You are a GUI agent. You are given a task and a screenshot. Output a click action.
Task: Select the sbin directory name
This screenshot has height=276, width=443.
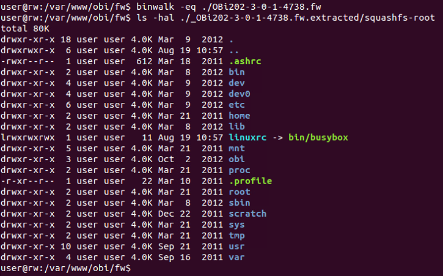pos(240,203)
